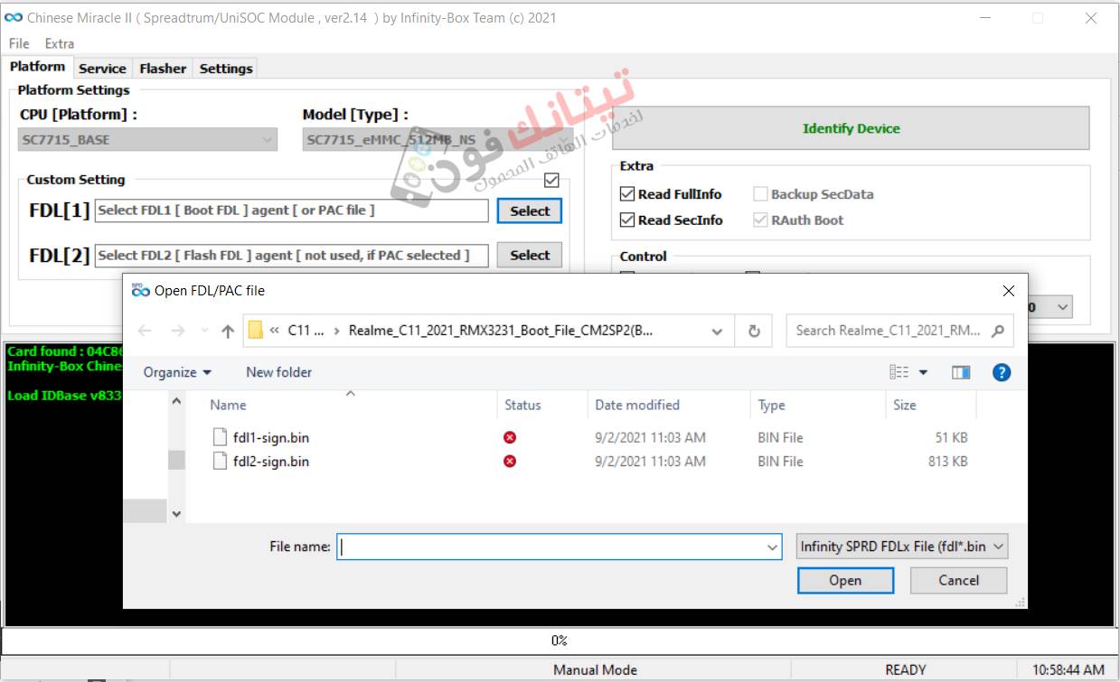Toggle the Custom Setting checkbox
This screenshot has height=682, width=1120.
point(551,180)
